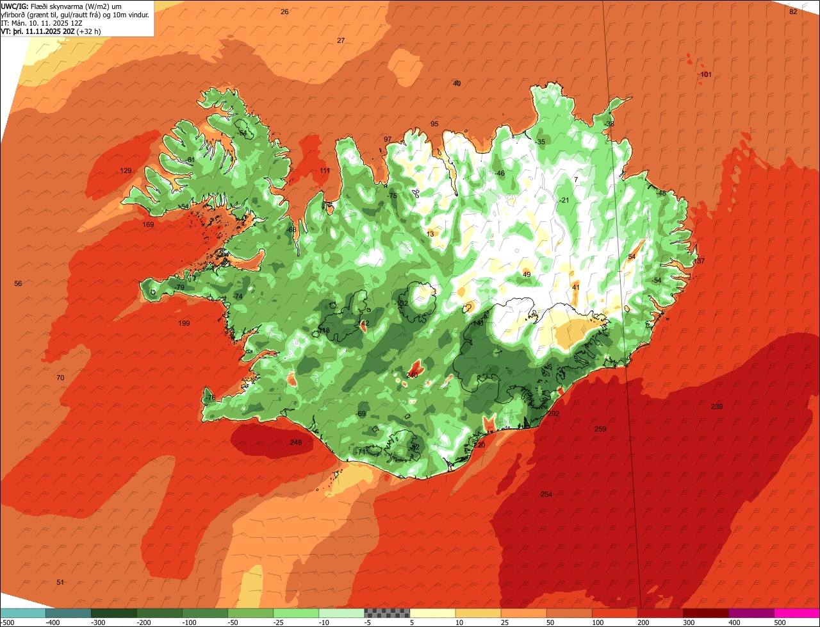Click the map value 40 off the north coast
The width and height of the screenshot is (820, 627).
click(457, 84)
